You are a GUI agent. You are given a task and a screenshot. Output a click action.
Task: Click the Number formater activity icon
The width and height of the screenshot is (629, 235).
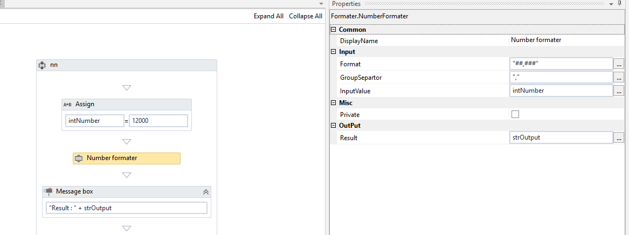click(x=79, y=158)
